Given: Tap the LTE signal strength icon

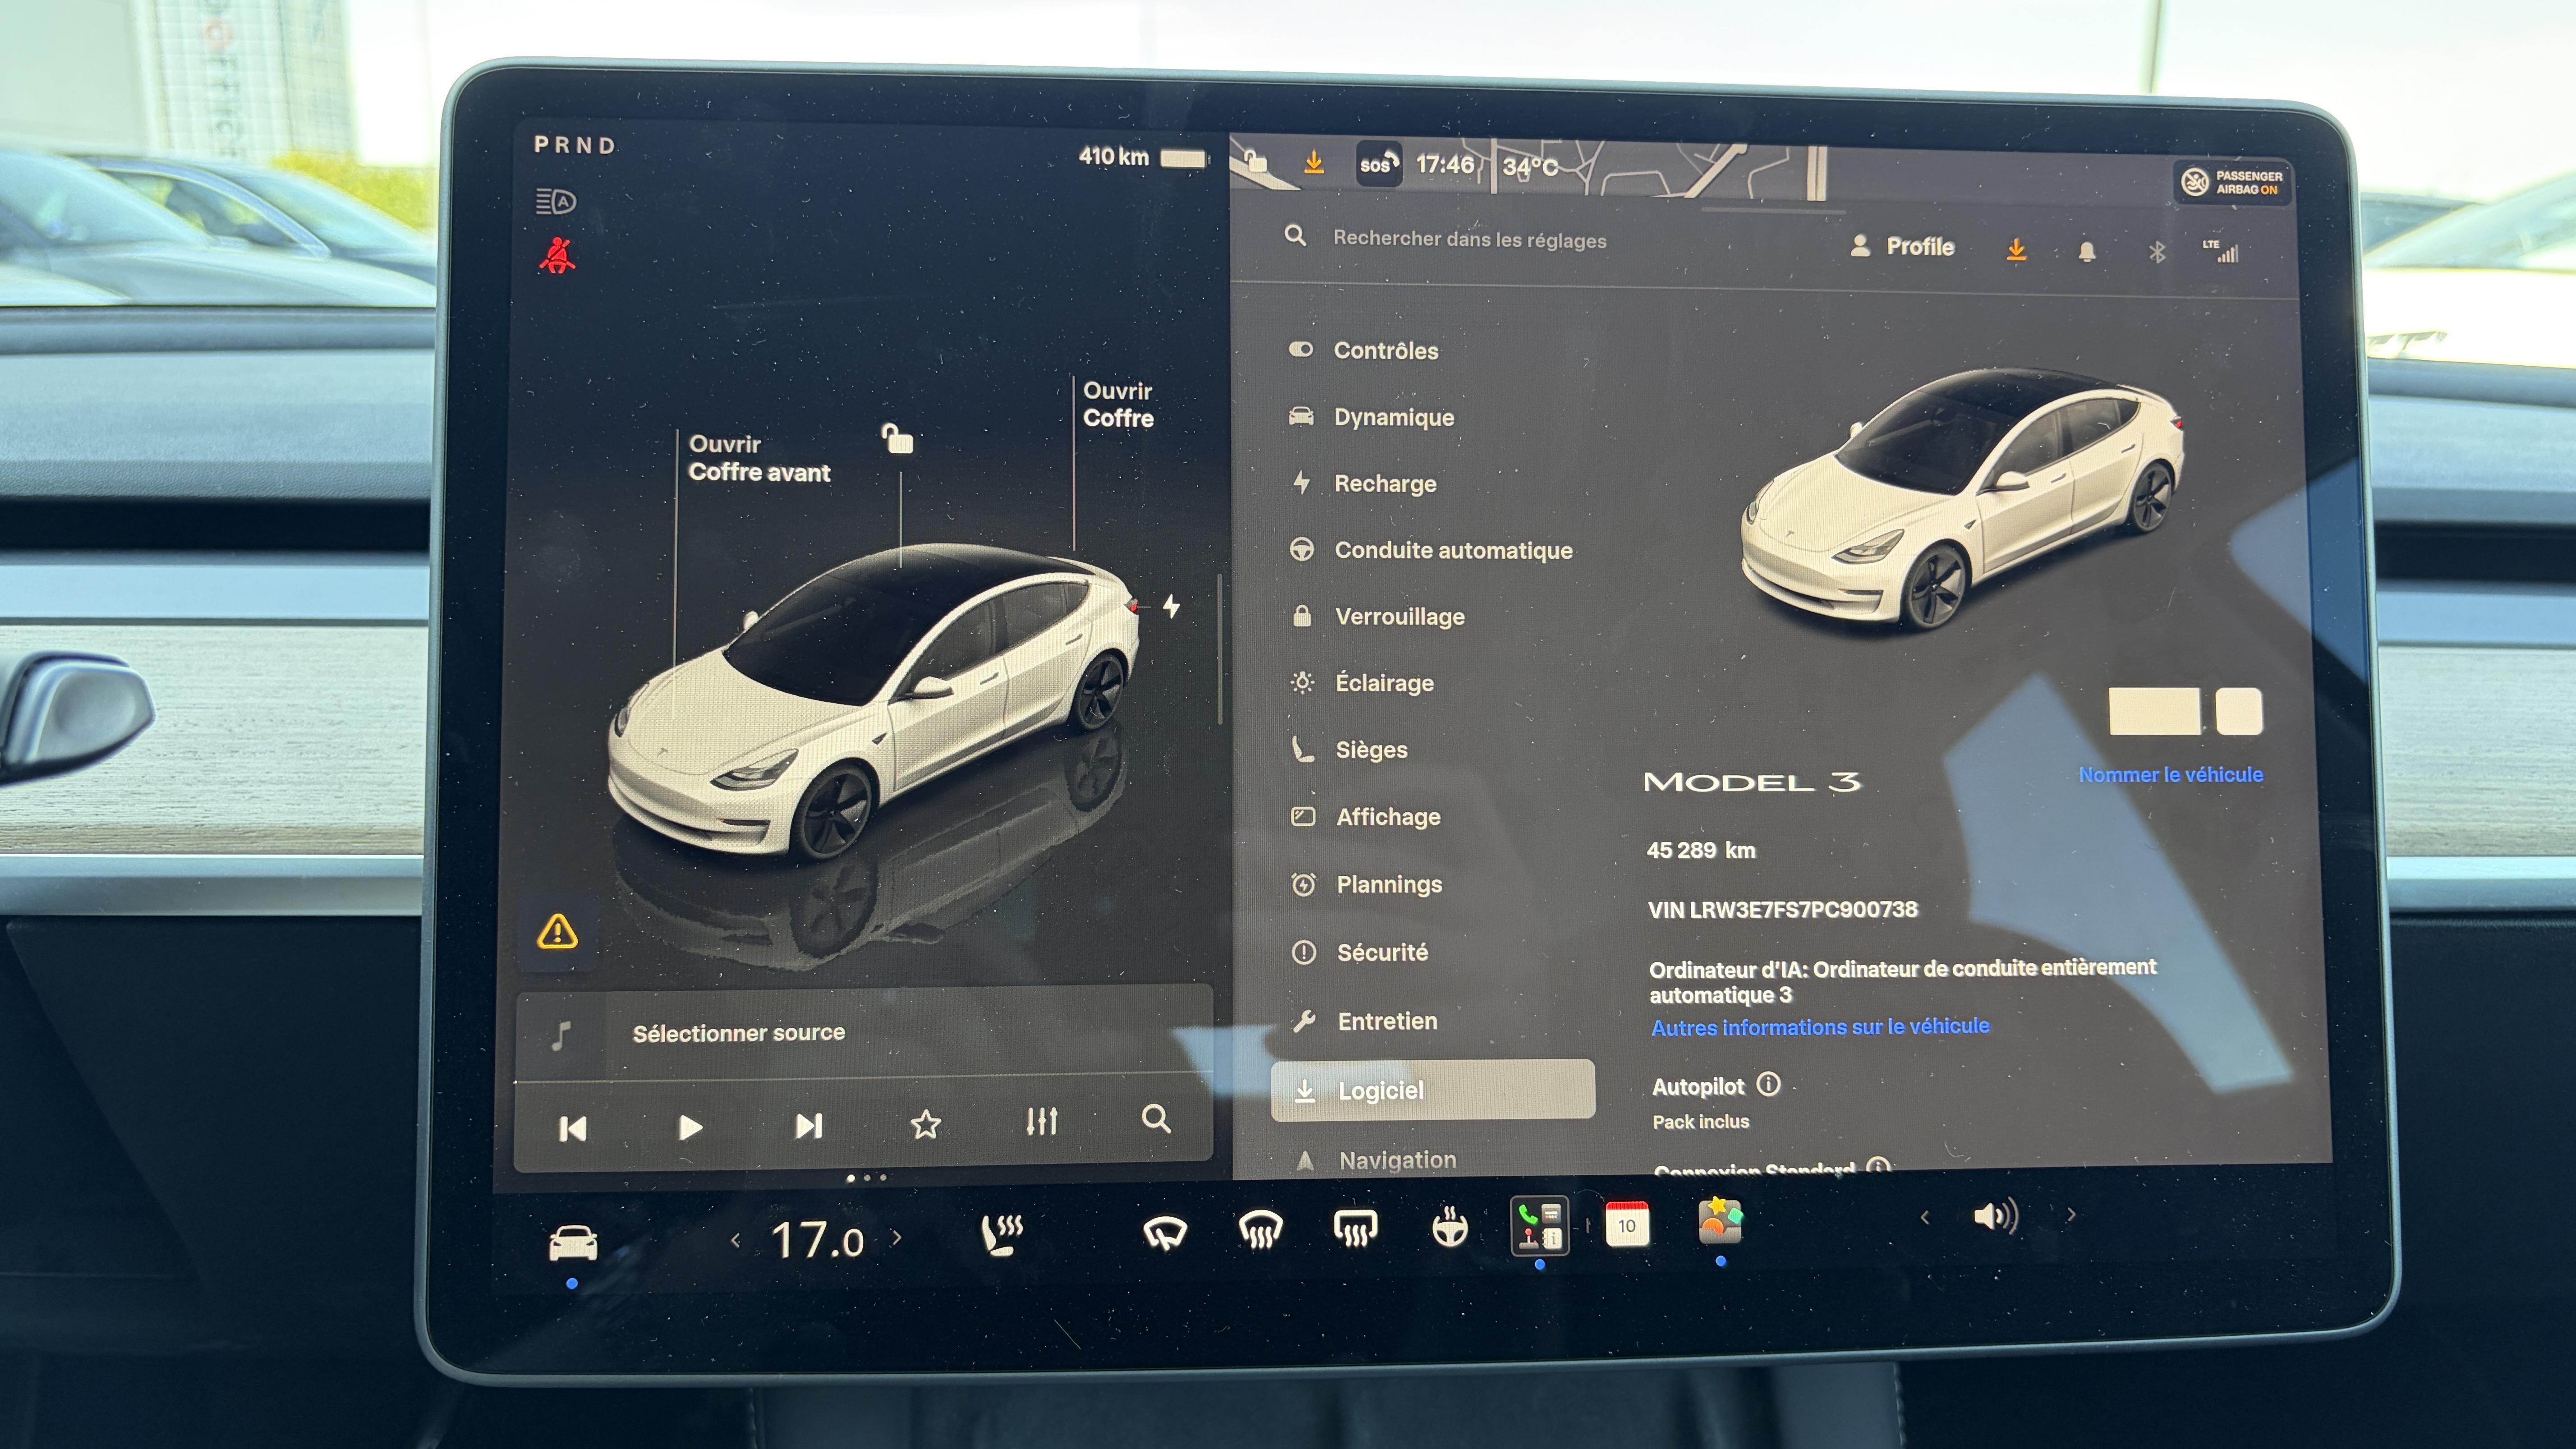Looking at the screenshot, I should (2222, 251).
